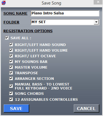The height and width of the screenshot is (116, 103).
Task: Open the Folder dropdown arrow
Action: 96,22
